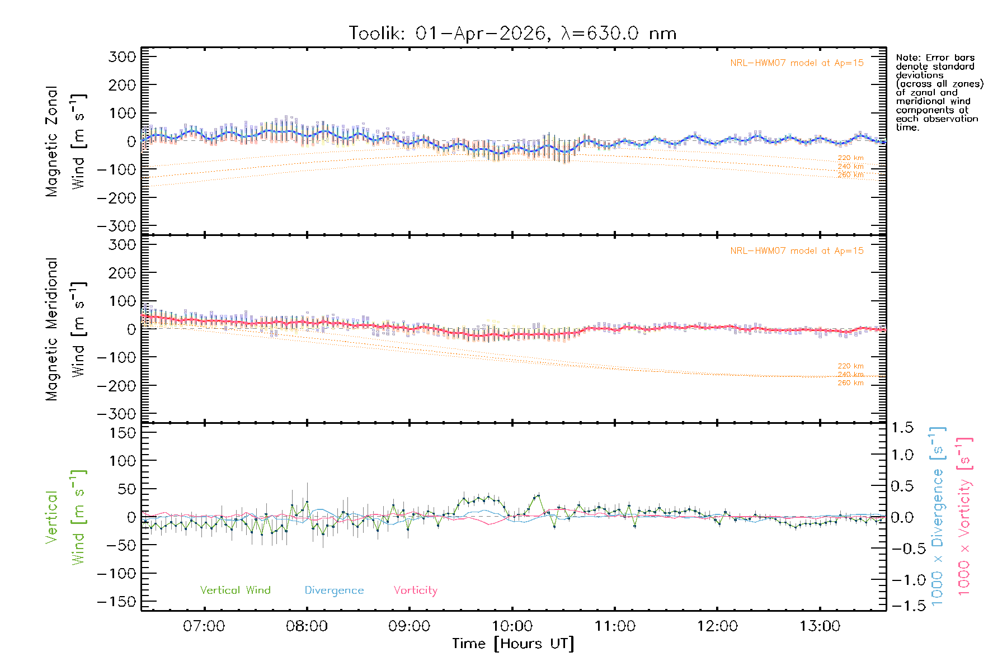Click NRL-HWM07 model label in zonal panel
Screen dimensions: 1007x671
click(797, 63)
